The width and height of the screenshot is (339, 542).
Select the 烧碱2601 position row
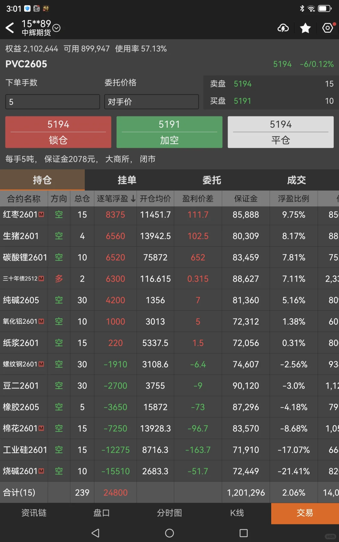[169, 471]
